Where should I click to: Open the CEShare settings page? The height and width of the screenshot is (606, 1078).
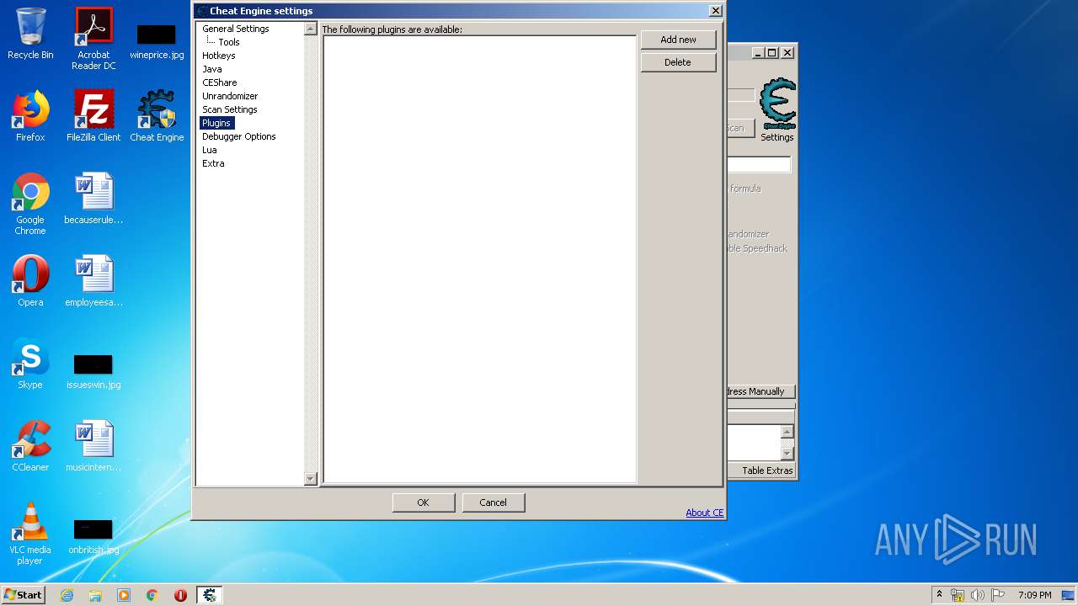[219, 82]
